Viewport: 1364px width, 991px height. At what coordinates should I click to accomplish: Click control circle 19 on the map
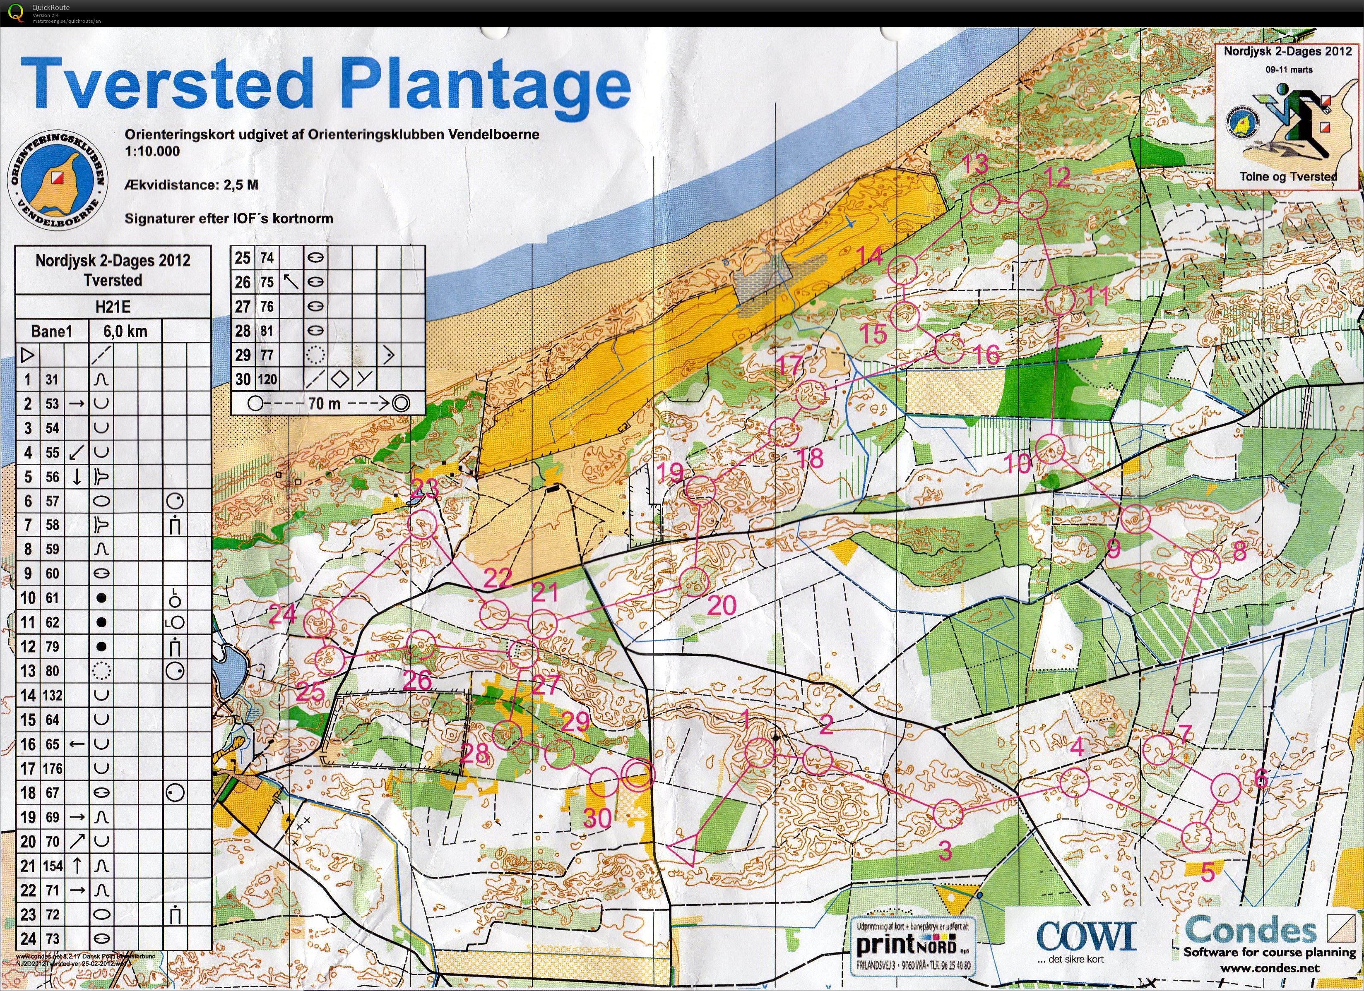701,490
